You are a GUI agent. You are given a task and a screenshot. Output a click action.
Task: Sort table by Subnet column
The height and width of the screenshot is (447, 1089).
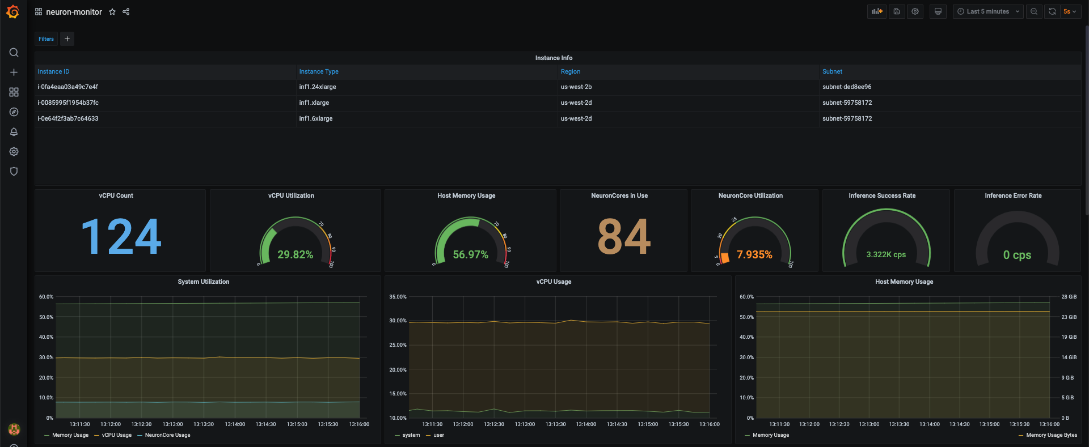pos(832,71)
